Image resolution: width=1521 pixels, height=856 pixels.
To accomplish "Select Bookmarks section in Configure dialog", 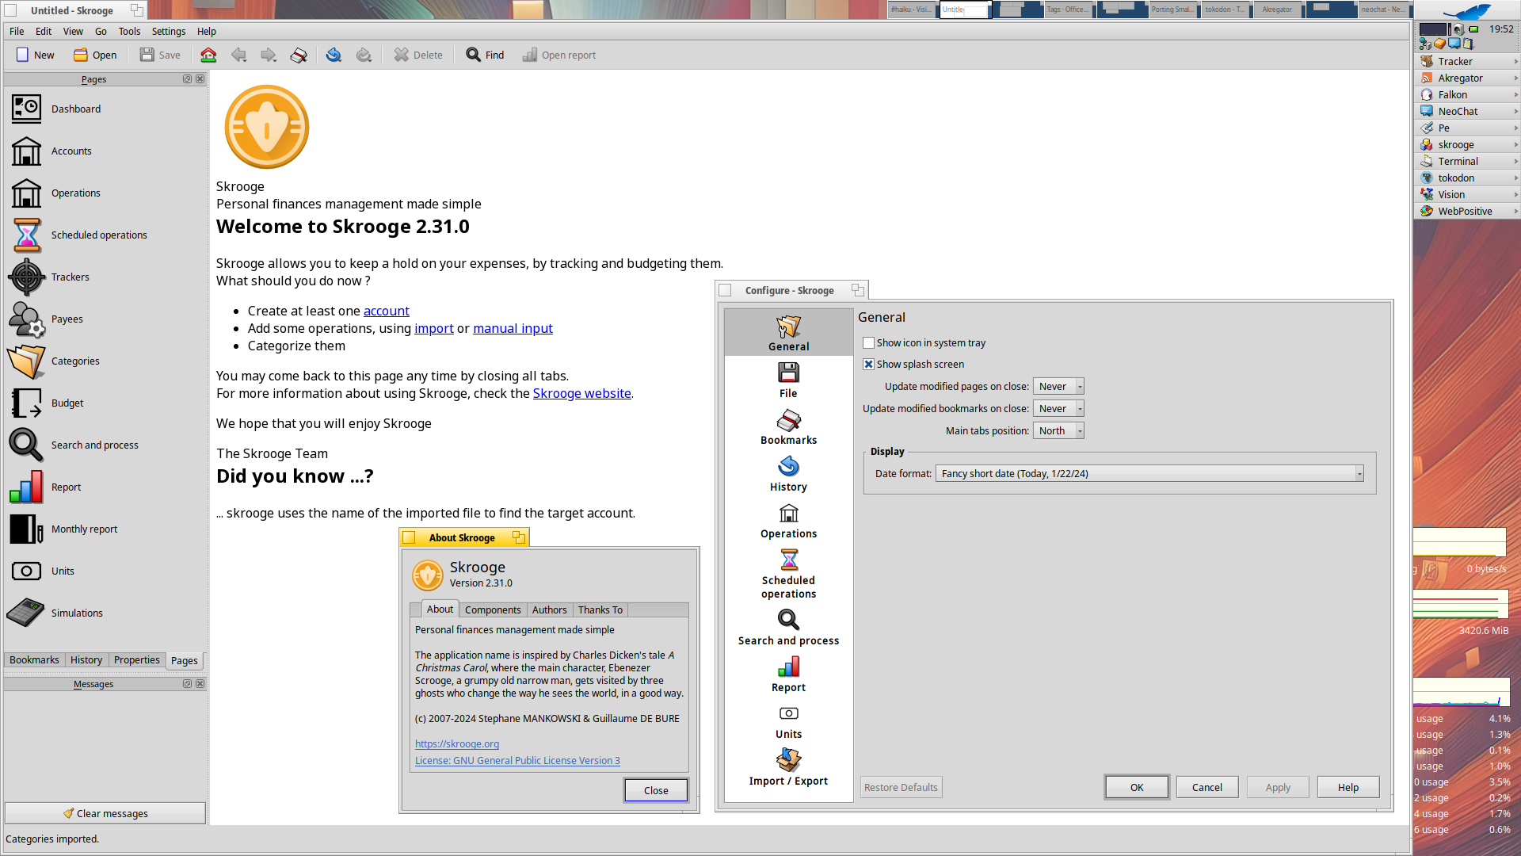I will (788, 426).
